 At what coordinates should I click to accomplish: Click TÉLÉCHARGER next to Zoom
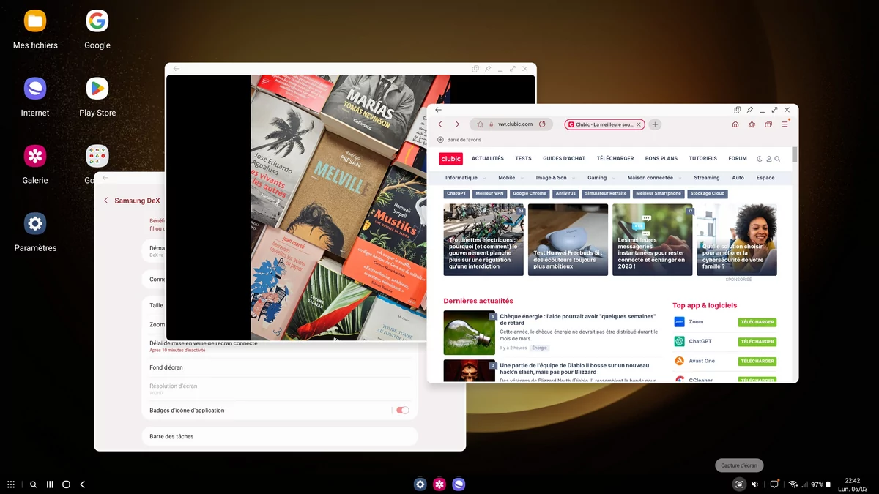coord(757,322)
